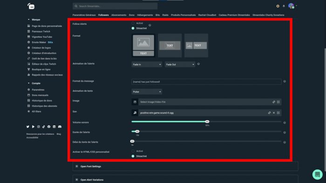Collapse the Marque sidebar section
326x183 pixels.
tap(29, 20)
